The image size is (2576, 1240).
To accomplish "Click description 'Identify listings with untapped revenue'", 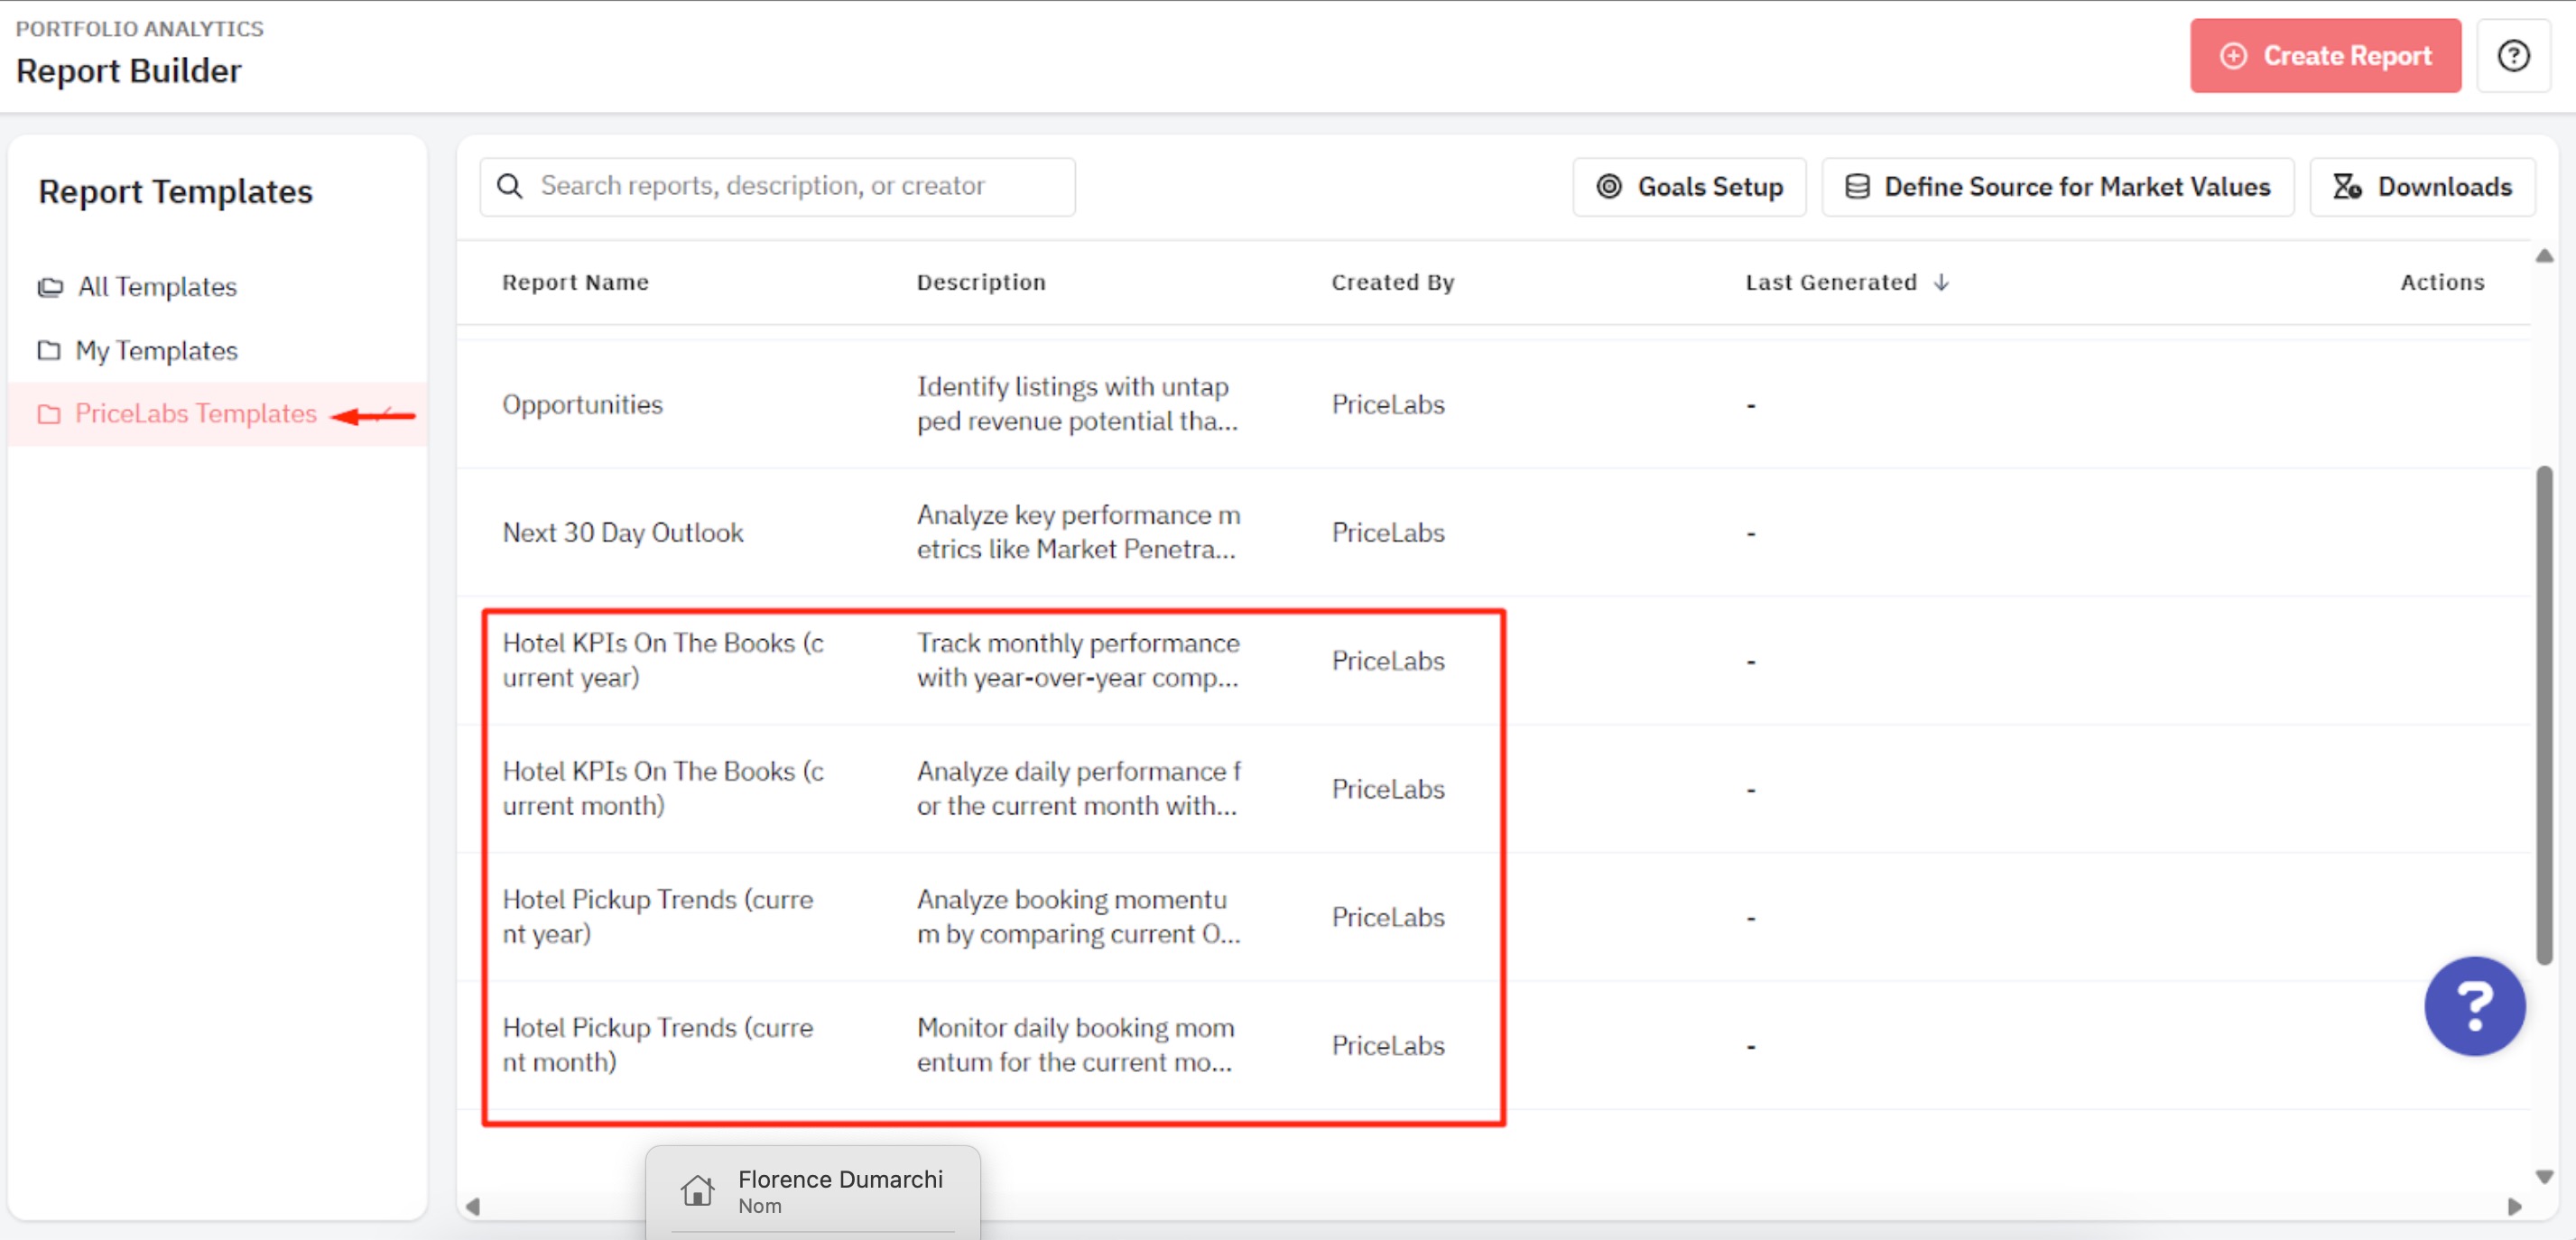I will coord(1077,404).
